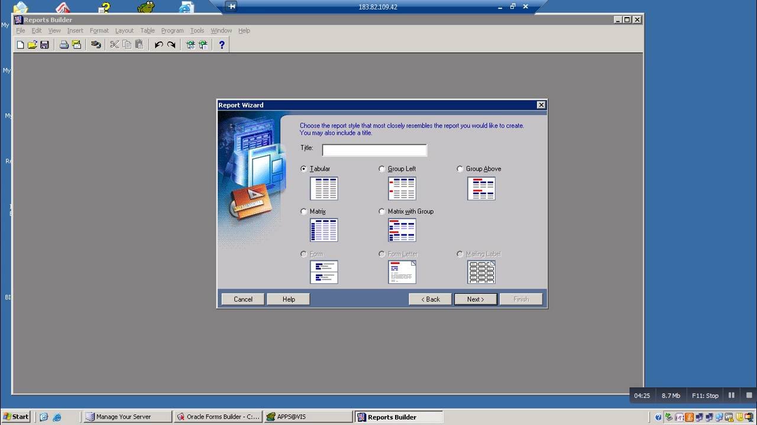The image size is (757, 425).
Task: Click the Print toolbar icon
Action: tap(64, 45)
